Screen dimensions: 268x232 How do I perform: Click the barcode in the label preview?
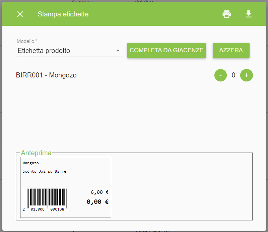coord(47,197)
